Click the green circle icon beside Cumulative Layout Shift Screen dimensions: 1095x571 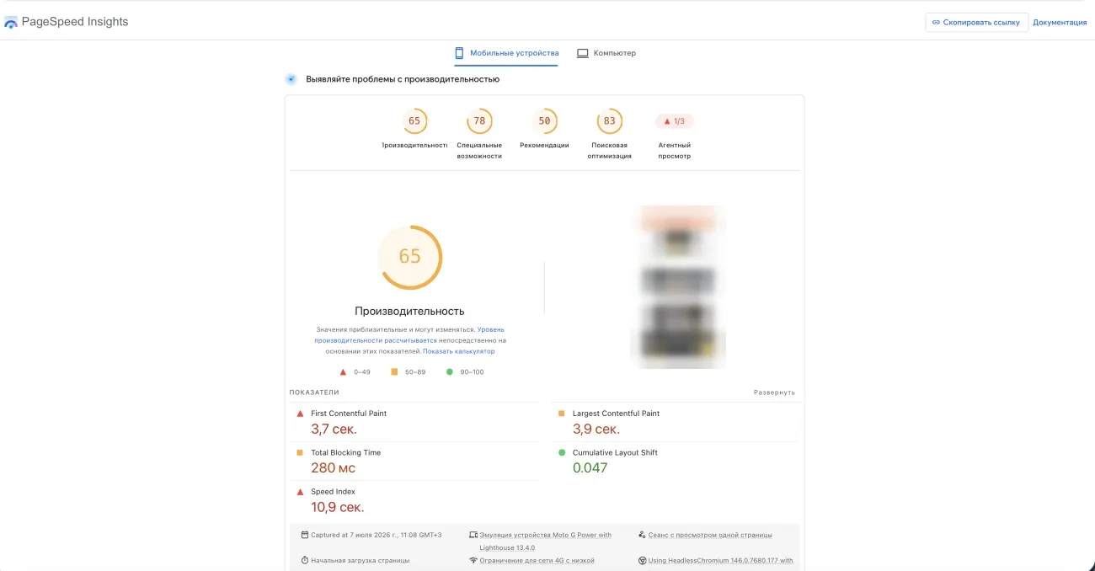click(x=562, y=452)
